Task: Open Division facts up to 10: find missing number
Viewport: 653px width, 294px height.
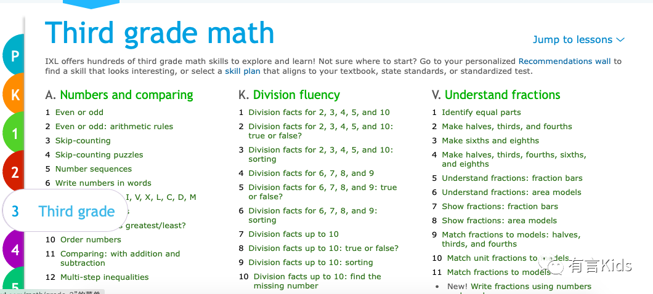Action: tap(317, 281)
